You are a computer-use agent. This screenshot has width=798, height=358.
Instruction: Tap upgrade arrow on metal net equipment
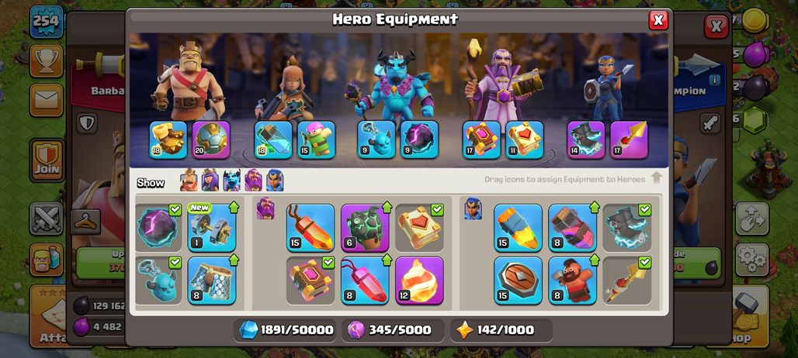[233, 260]
